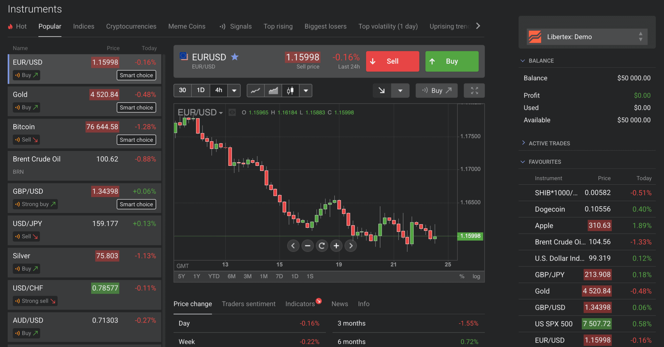Zoom out chart with minus control
Viewport: 664px width, 347px height.
pos(307,246)
